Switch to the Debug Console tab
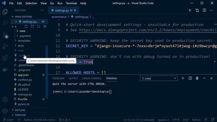217x122 pixels. 92,78
